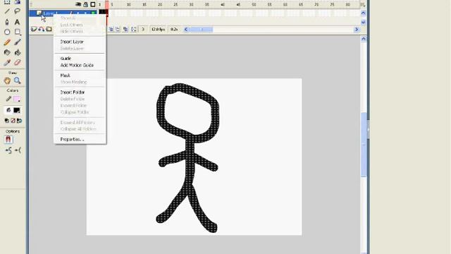Select the Rectangle tool
The width and height of the screenshot is (451, 254).
pyautogui.click(x=18, y=32)
